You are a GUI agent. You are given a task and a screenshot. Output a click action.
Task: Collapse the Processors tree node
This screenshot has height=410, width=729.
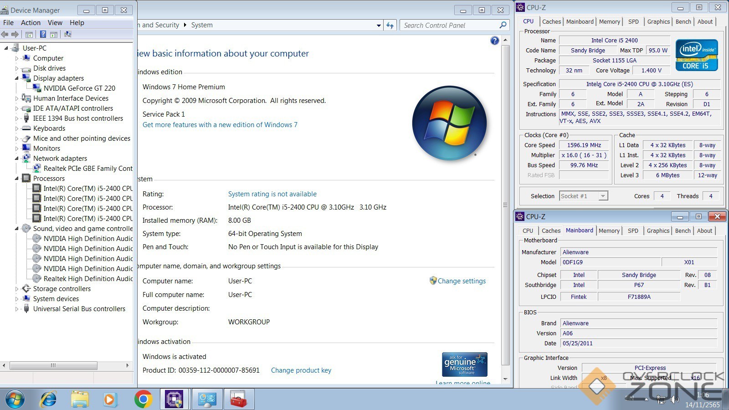(x=17, y=179)
